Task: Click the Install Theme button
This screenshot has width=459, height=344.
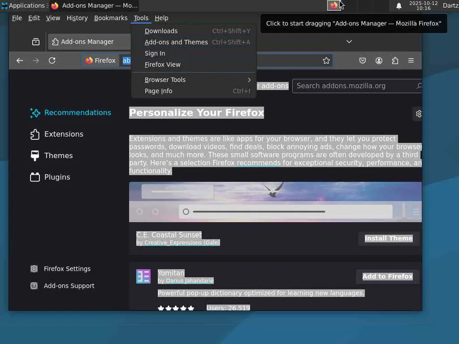Action: click(389, 238)
